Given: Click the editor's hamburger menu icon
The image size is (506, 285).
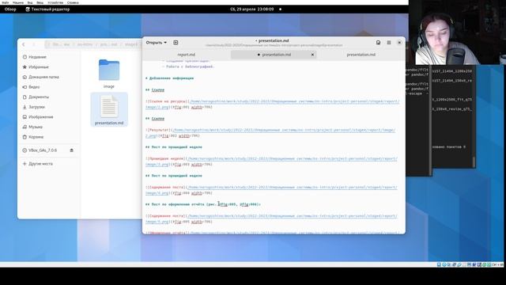Looking at the screenshot, I should (389, 43).
